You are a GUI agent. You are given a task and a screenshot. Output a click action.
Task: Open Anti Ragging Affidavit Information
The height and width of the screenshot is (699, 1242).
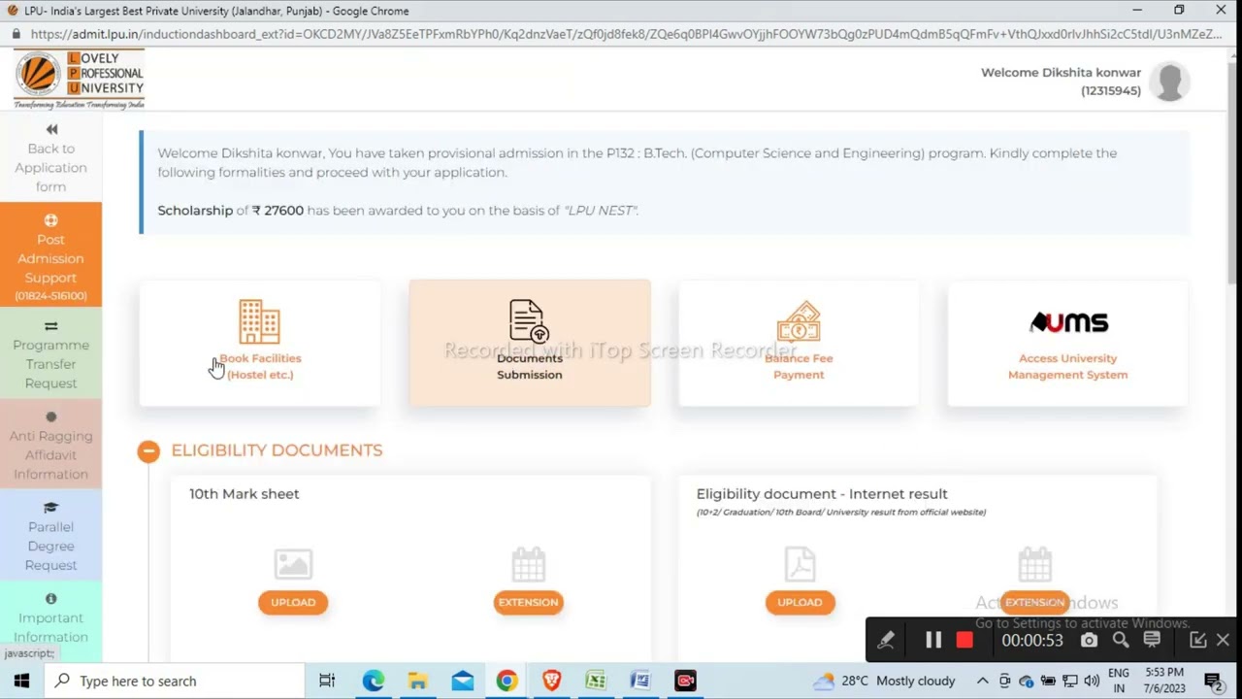click(x=50, y=445)
